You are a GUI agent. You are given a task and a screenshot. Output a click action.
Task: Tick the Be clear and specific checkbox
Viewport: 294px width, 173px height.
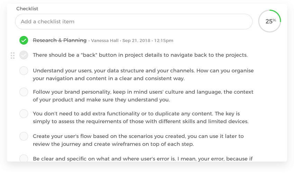(x=24, y=158)
